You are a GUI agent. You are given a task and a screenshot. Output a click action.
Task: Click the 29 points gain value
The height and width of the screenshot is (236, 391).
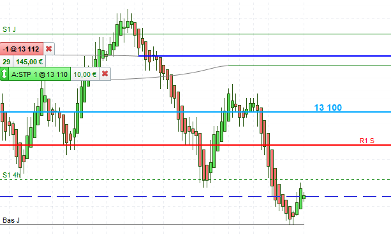click(x=6, y=62)
